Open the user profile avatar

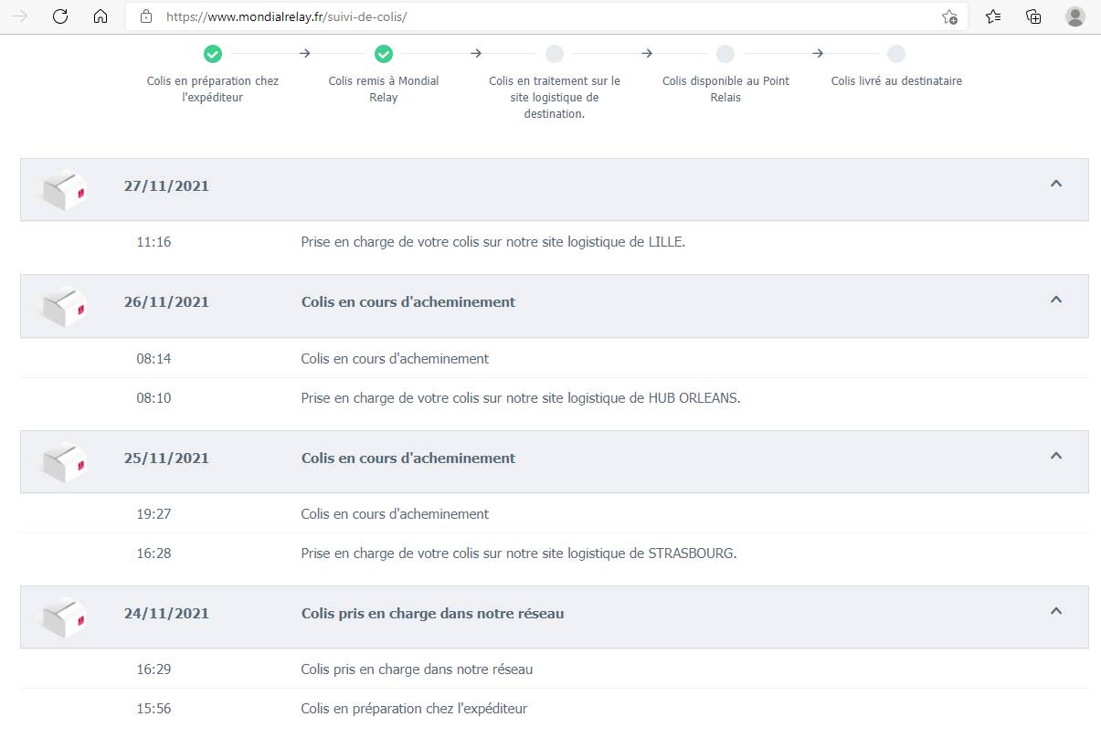1075,16
